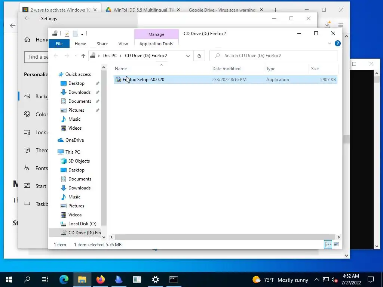Screen dimensions: 383x287
Task: Sort files by Type column header
Action: coord(286,69)
